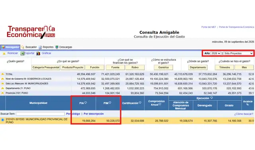Focus the Buscar Ítem text field
The image size is (255, 150).
[40, 114]
